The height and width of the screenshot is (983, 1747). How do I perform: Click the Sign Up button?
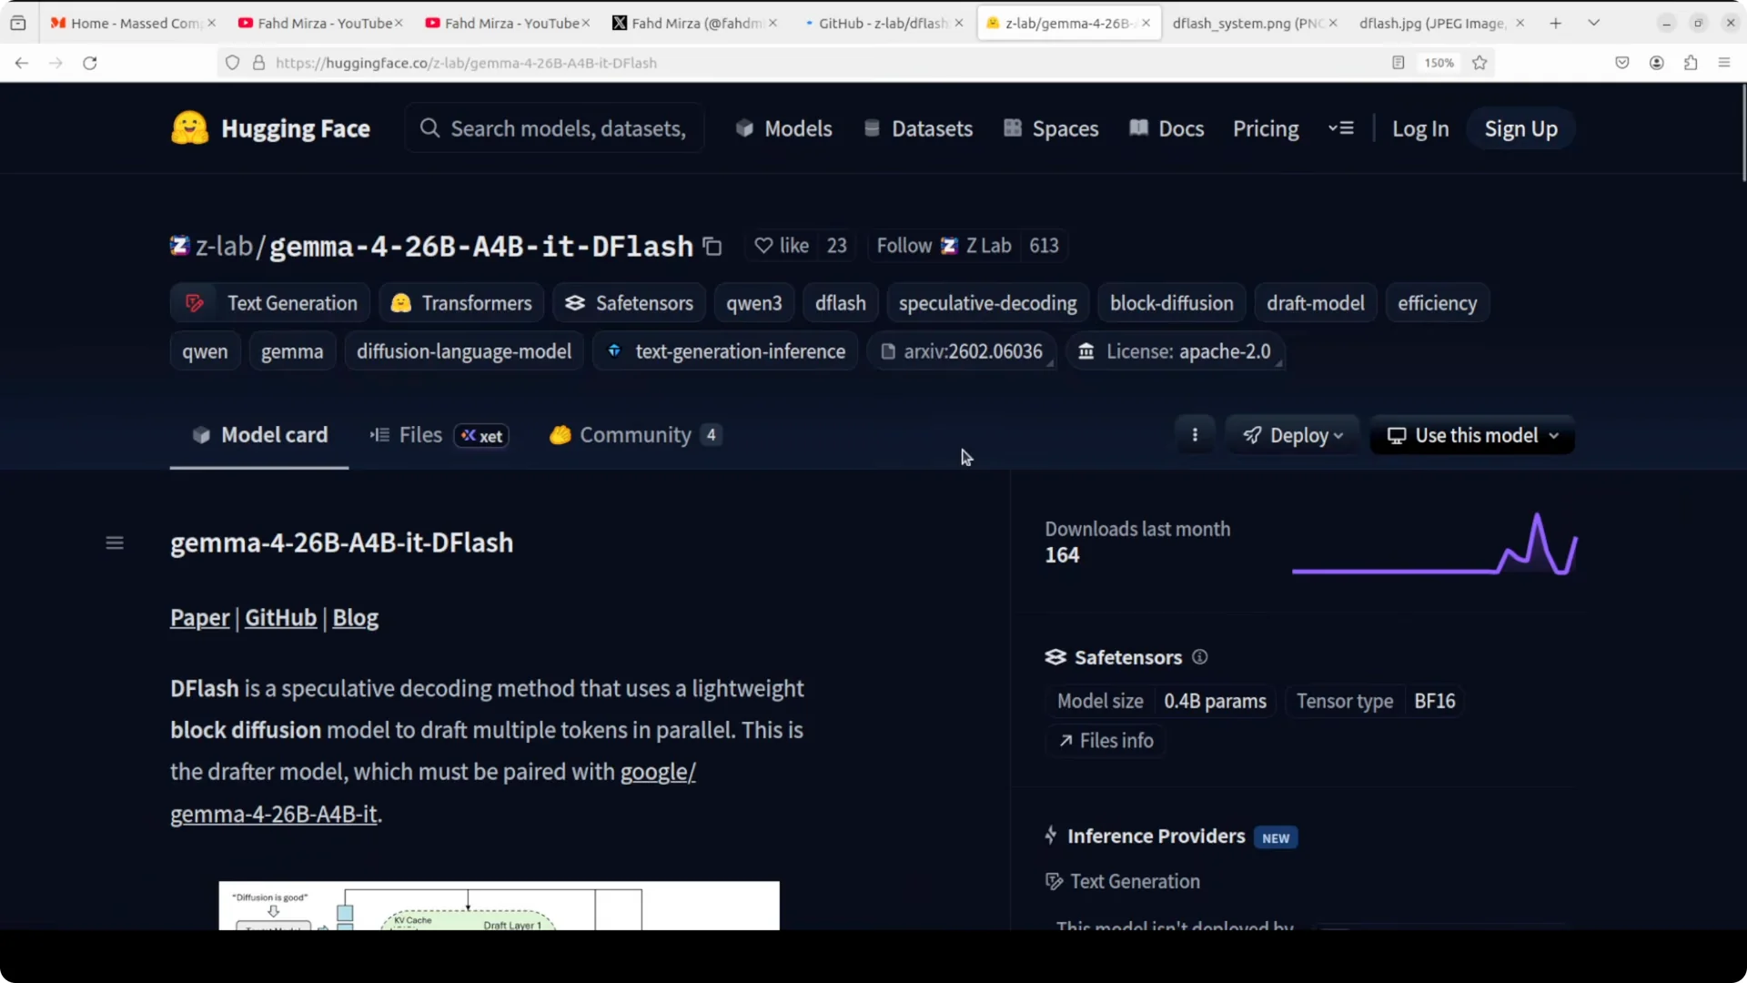(x=1520, y=128)
